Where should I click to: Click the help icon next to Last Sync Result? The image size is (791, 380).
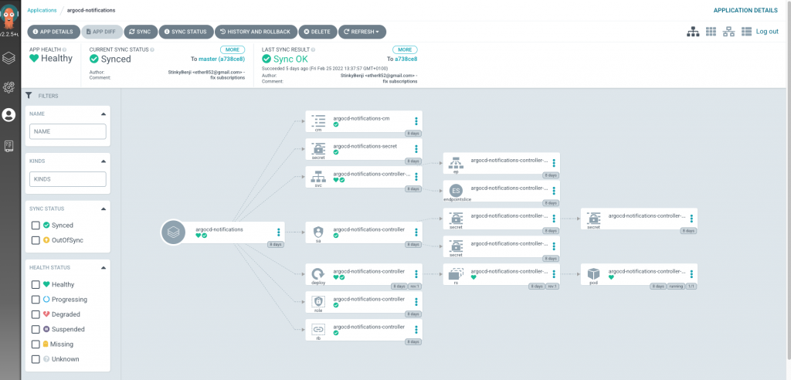(x=314, y=49)
